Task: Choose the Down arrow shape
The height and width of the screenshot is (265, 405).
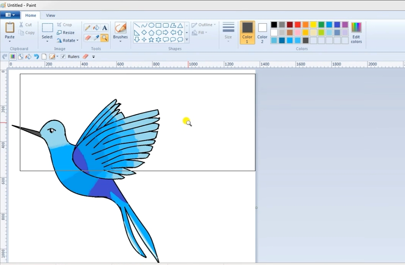Action: (137, 40)
